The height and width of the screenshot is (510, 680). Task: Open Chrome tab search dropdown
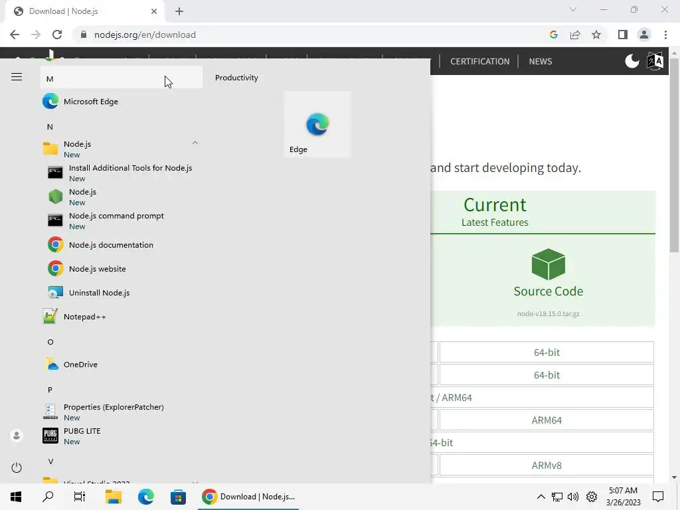pyautogui.click(x=573, y=9)
